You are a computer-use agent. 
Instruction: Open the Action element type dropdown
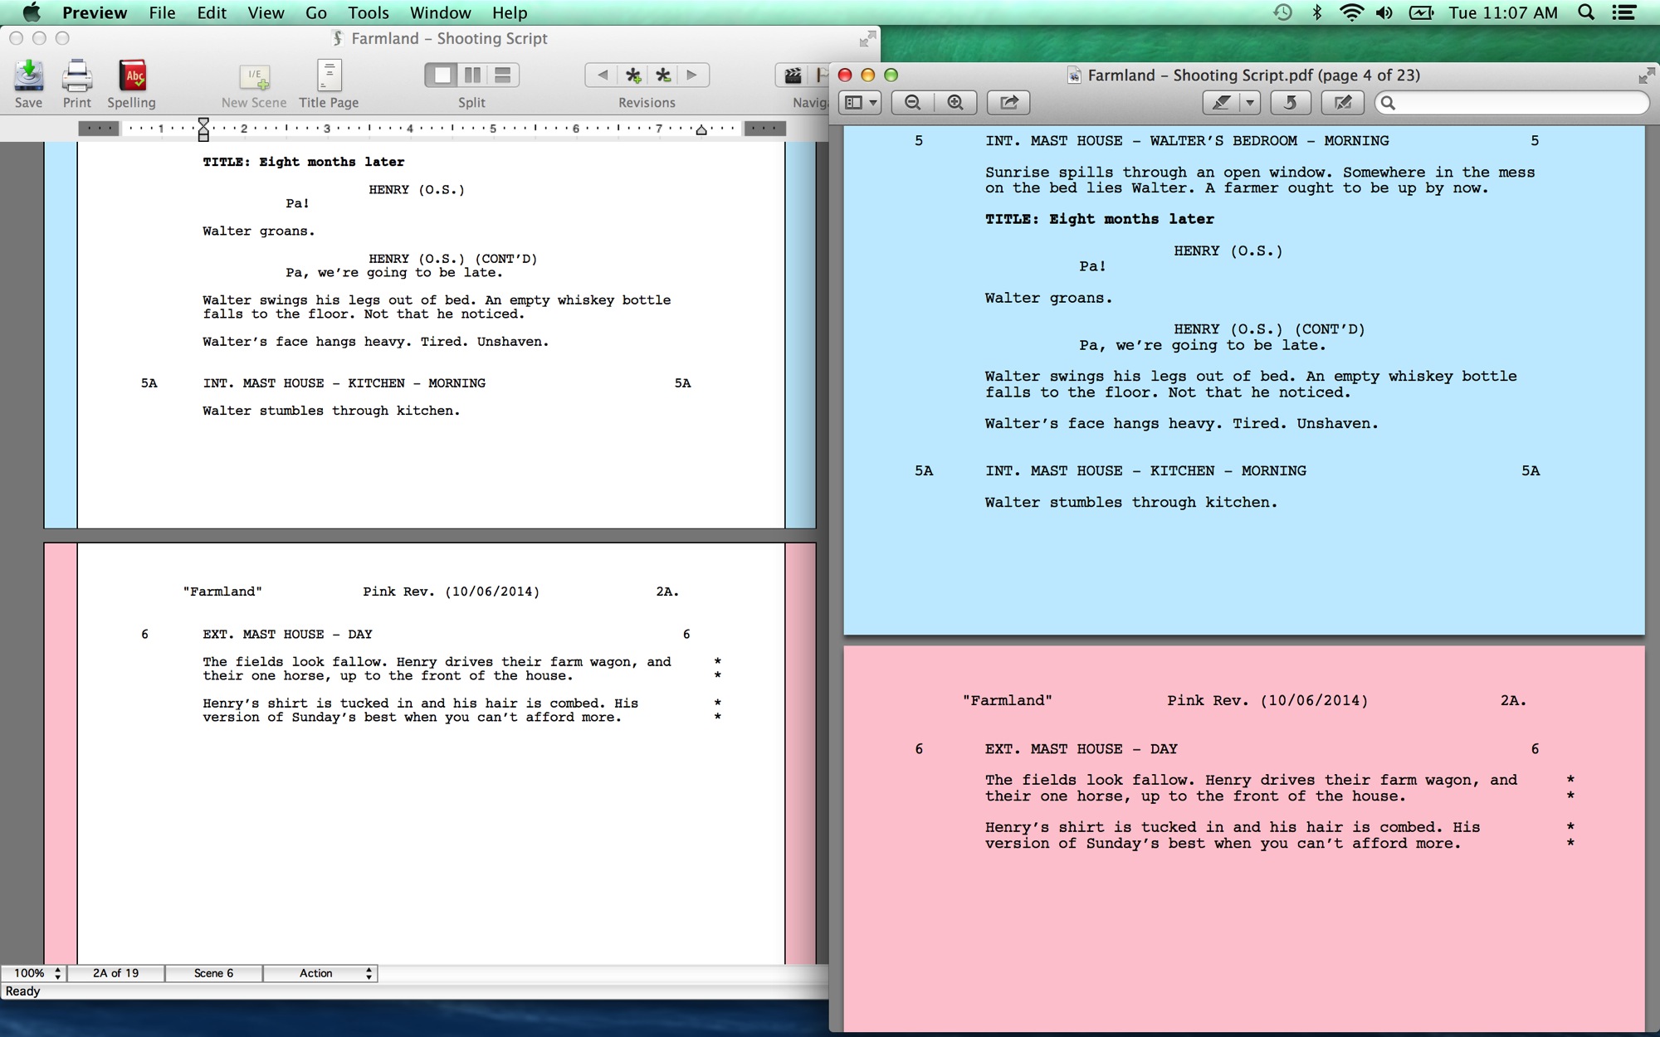pos(320,973)
